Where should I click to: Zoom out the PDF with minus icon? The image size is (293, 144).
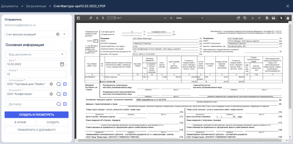coord(165,18)
